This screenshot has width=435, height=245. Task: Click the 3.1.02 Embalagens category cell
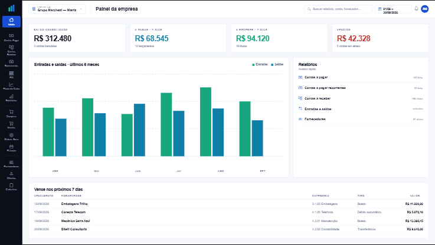325,204
